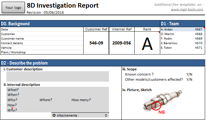This screenshot has width=206, height=120.
Task: Click the large Rank A cell
Action: (147, 43)
